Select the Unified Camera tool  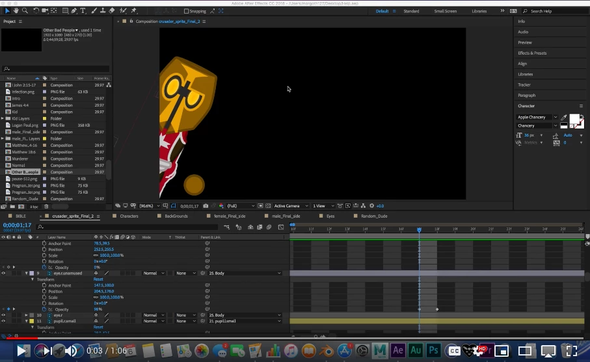[x=45, y=11]
